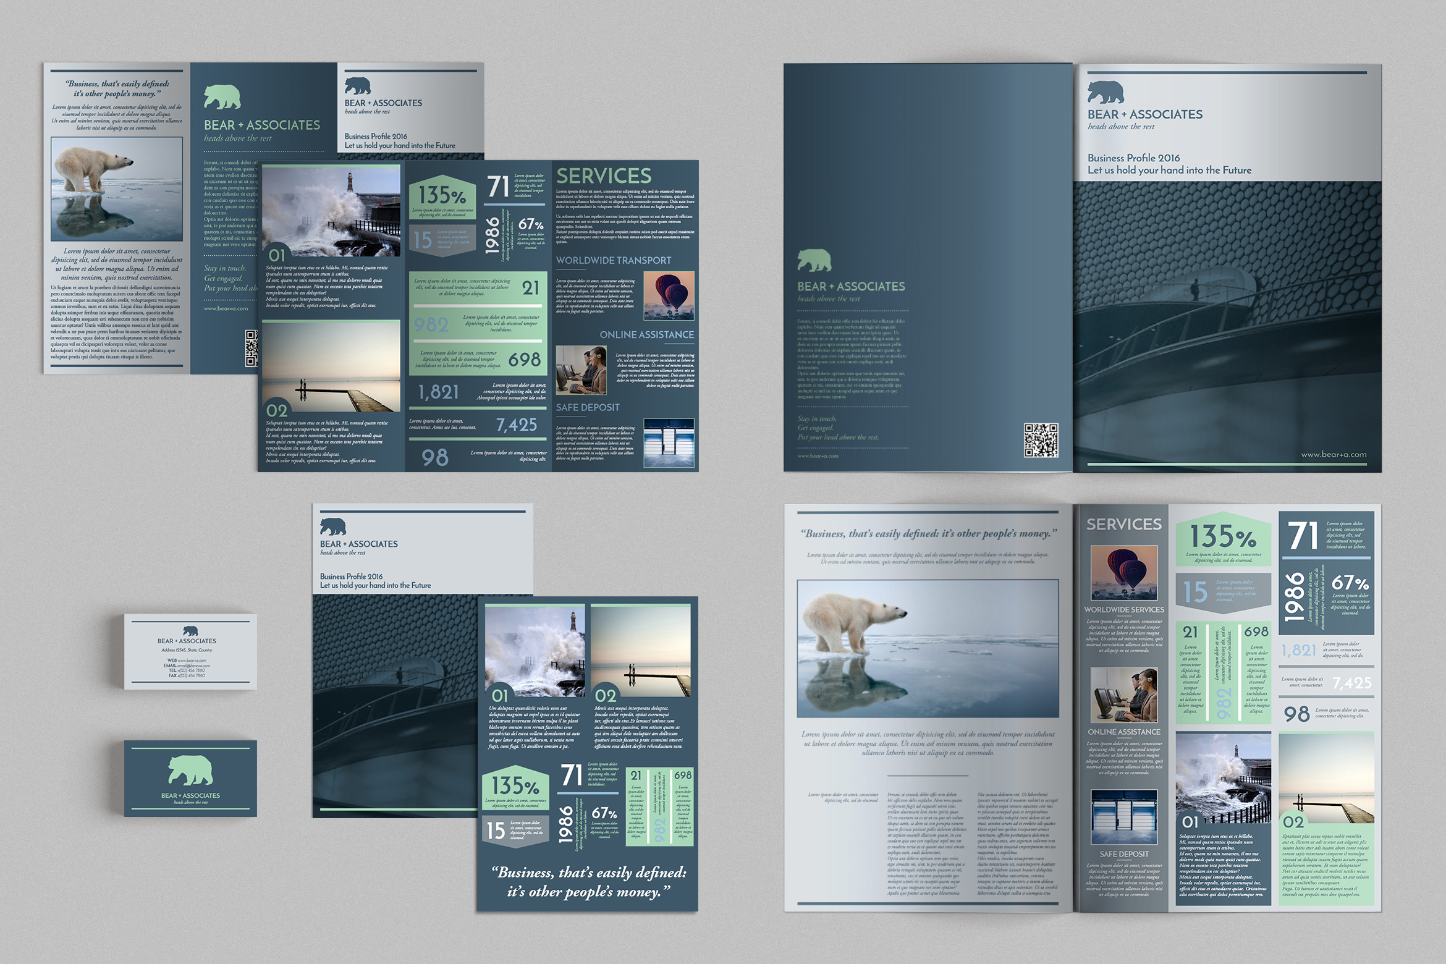Click hot air balloon photo beside Worldwide Transport

tap(668, 296)
